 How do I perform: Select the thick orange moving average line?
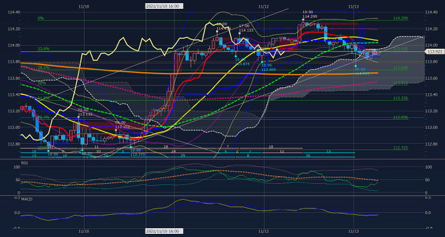coord(198,74)
